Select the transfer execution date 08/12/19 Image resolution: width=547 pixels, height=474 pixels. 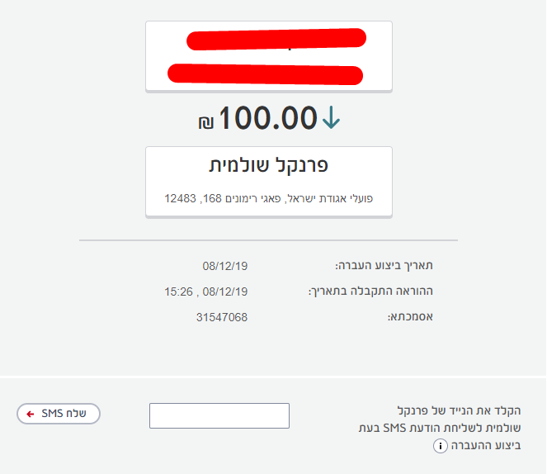224,266
